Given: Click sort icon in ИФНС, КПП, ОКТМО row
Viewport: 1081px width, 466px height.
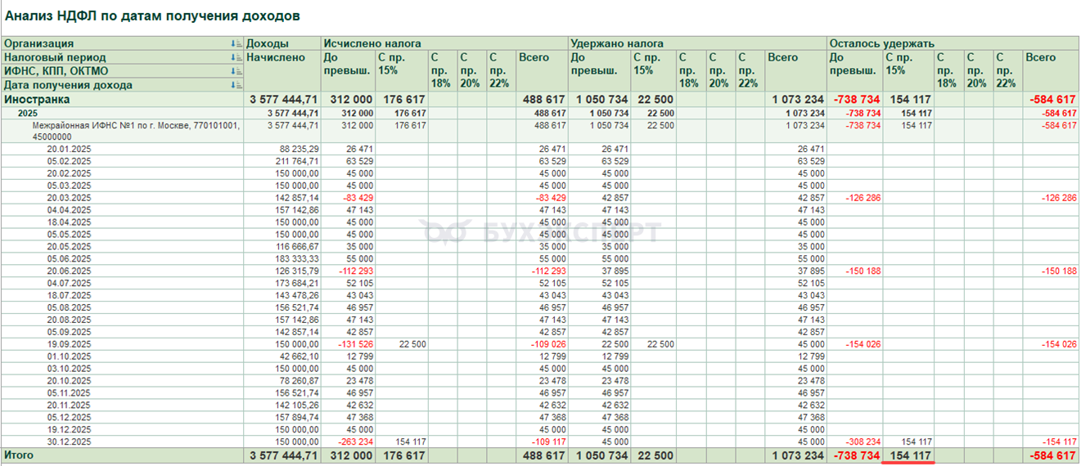Looking at the screenshot, I should [x=236, y=72].
